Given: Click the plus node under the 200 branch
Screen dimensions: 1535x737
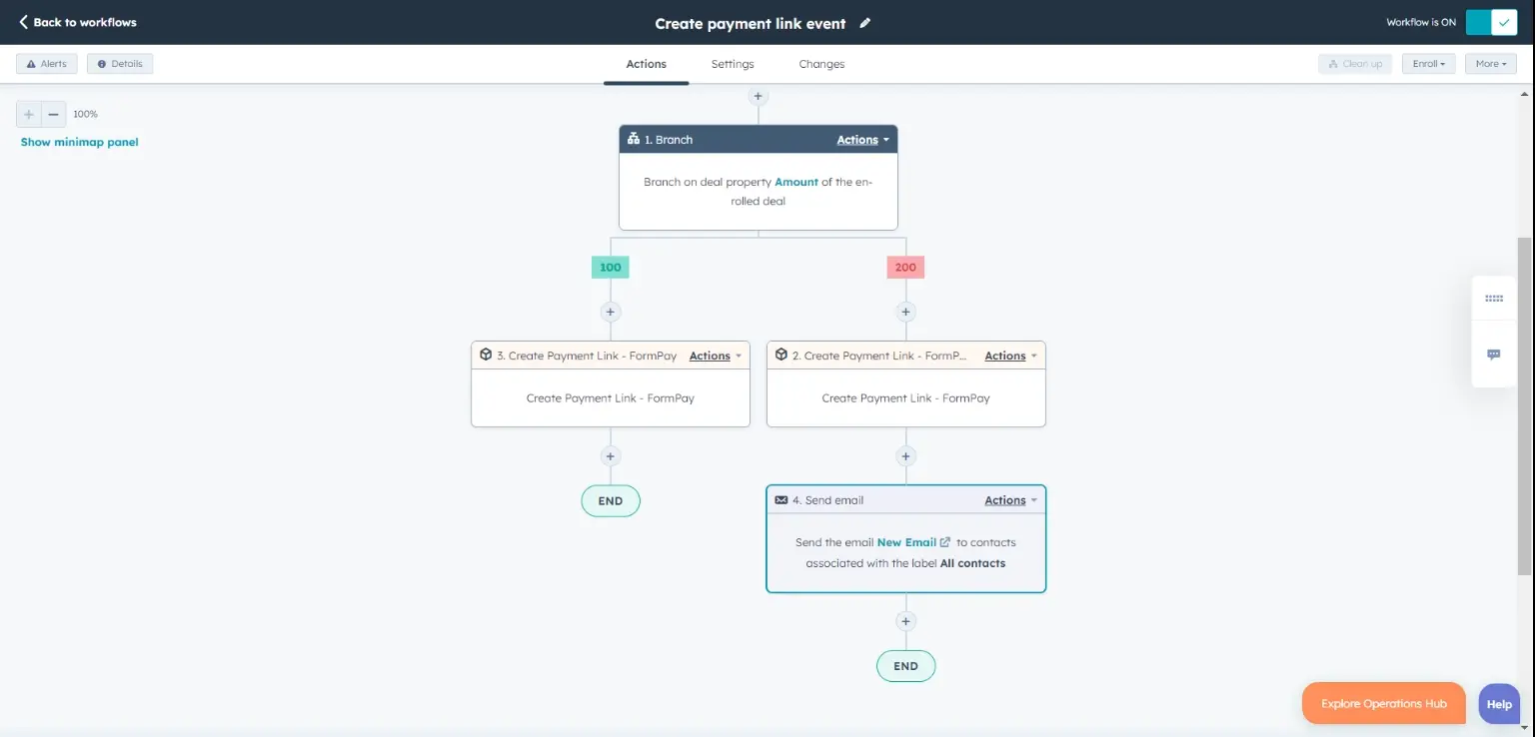Looking at the screenshot, I should coord(905,311).
